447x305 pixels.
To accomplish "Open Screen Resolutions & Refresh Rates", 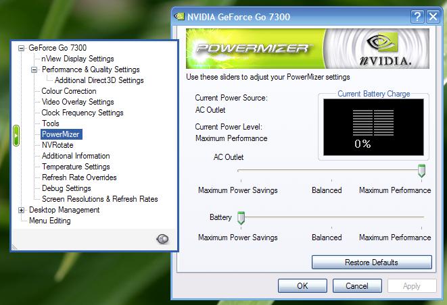I will pos(100,200).
